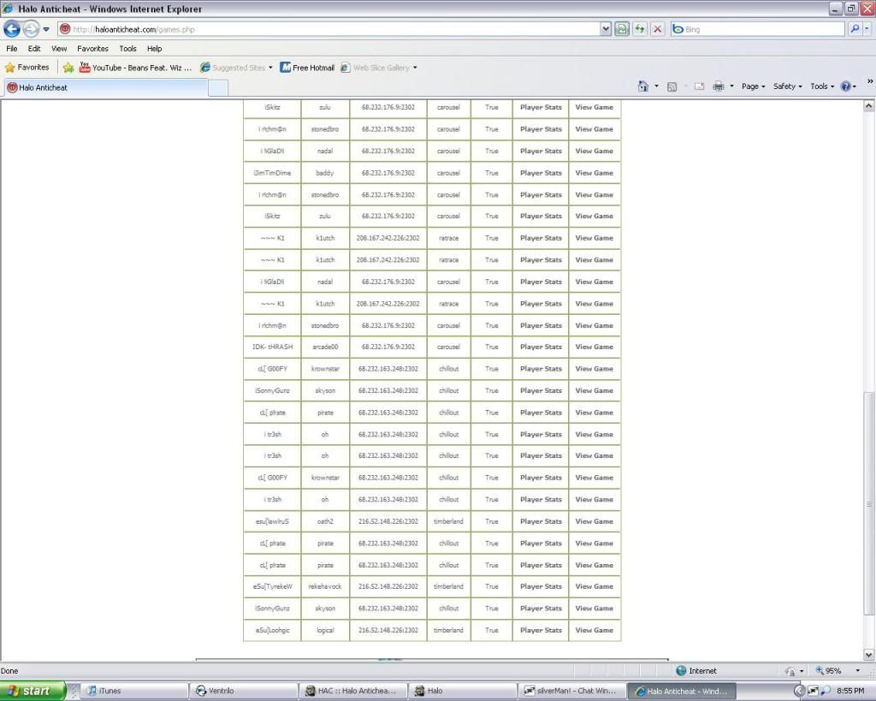The height and width of the screenshot is (701, 876).
Task: Open the Page dropdown menu
Action: [x=753, y=86]
